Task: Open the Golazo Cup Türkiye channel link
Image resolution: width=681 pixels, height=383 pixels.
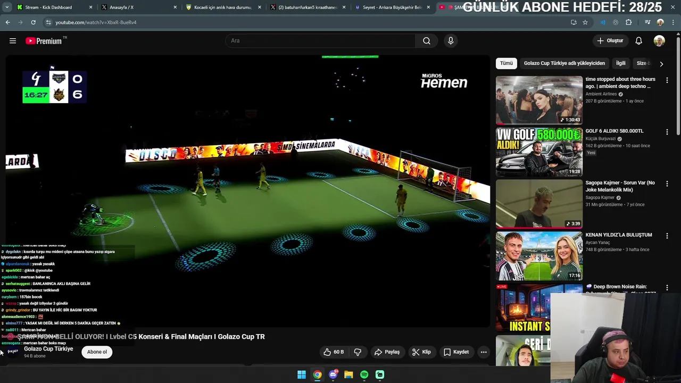Action: (48, 349)
